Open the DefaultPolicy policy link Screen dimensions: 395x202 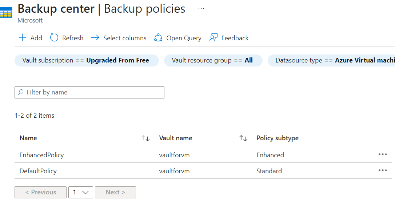click(x=38, y=171)
